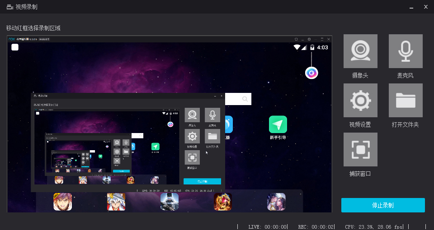The height and width of the screenshot is (230, 434).
Task: Click the Wi-Fi signal icon in the preview
Action: [297, 47]
